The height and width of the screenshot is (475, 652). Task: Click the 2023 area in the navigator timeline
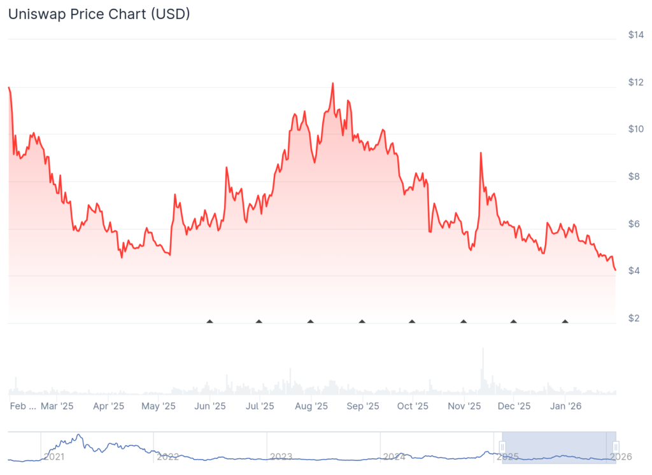pyautogui.click(x=281, y=456)
